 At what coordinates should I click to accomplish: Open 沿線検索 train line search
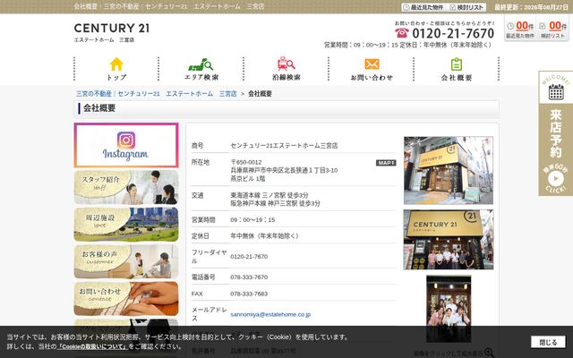click(x=286, y=69)
